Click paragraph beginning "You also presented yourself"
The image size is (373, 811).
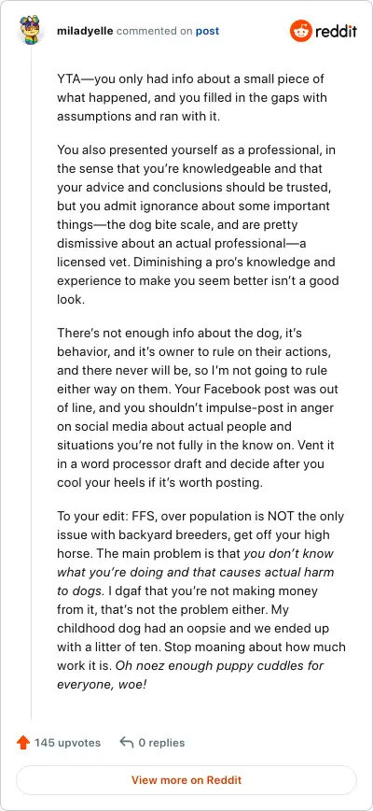[x=197, y=224]
